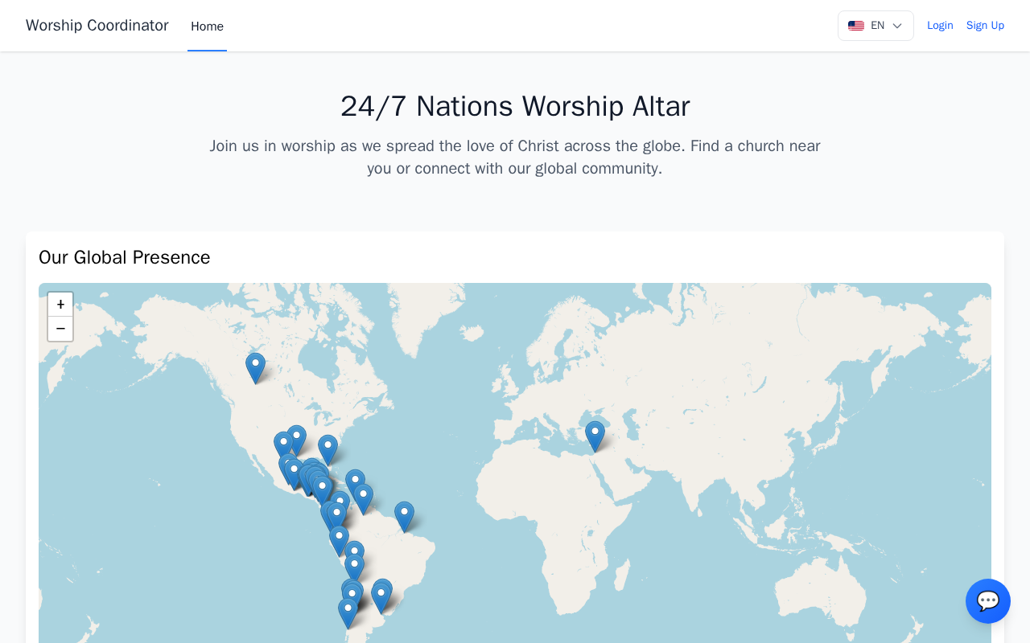Go to the Home tab
This screenshot has height=643, width=1030.
[x=207, y=27]
